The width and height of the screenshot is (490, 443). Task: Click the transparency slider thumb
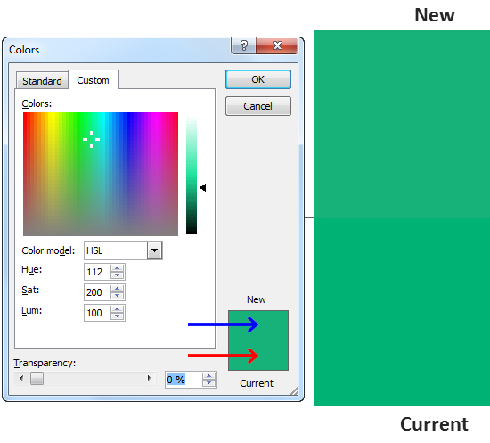(x=37, y=379)
